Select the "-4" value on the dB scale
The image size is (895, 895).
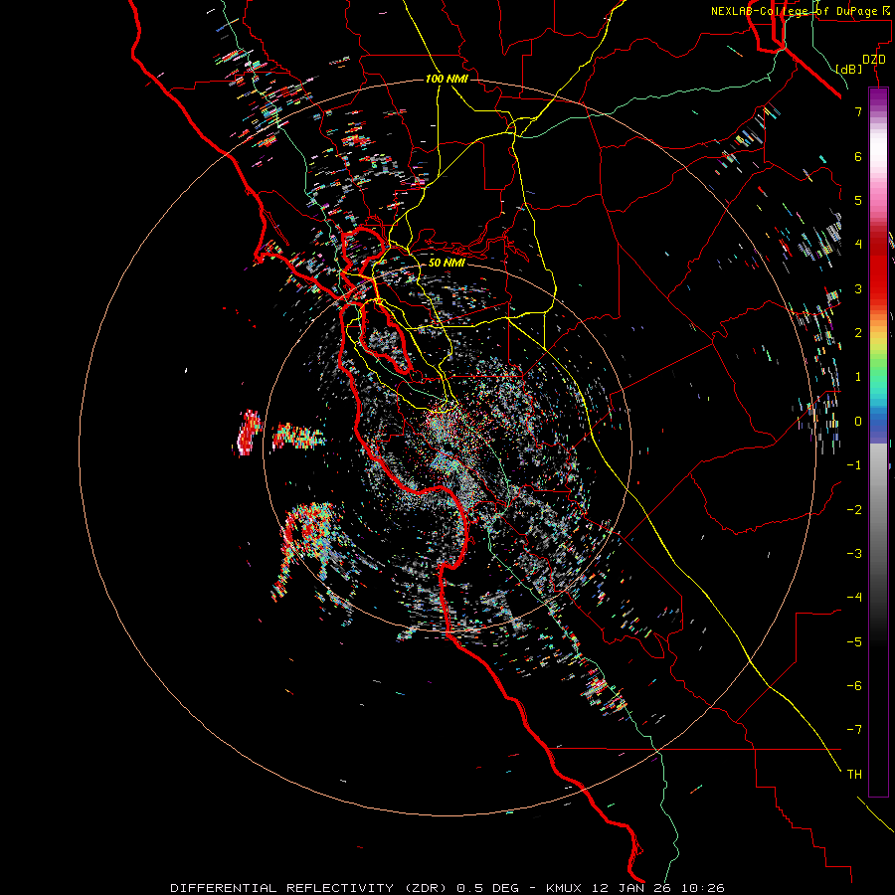click(854, 598)
